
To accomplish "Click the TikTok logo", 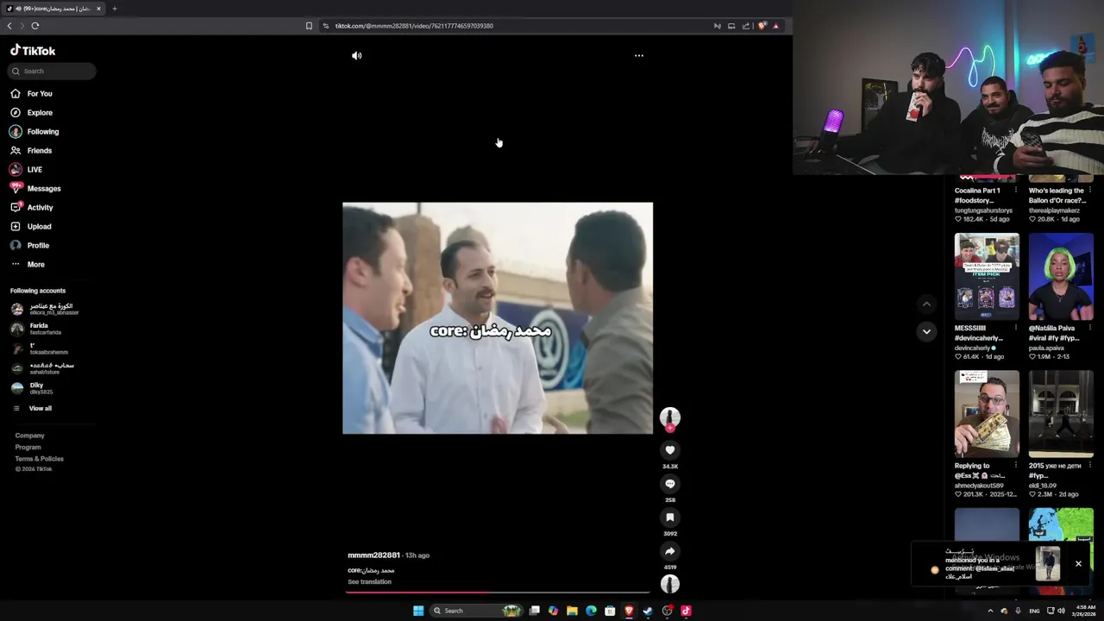I will (x=33, y=51).
